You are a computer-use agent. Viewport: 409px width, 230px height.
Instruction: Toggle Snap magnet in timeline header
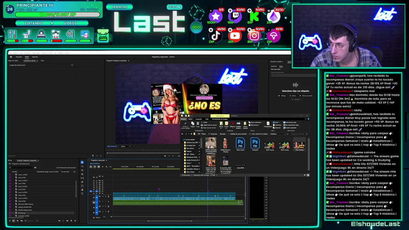[x=95, y=167]
